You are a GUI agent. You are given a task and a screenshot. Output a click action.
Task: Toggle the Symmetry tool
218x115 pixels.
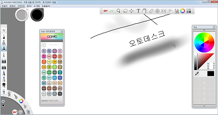click(163, 11)
